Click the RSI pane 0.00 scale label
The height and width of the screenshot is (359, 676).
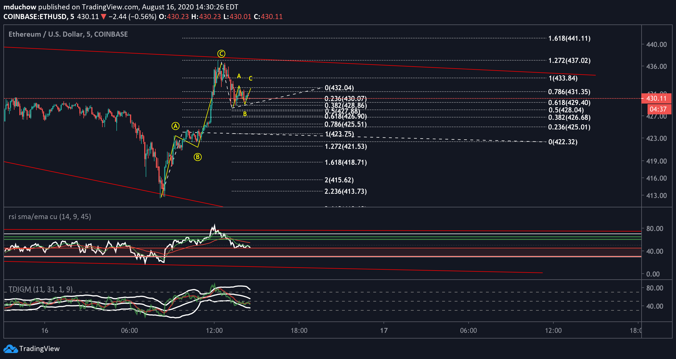click(653, 274)
